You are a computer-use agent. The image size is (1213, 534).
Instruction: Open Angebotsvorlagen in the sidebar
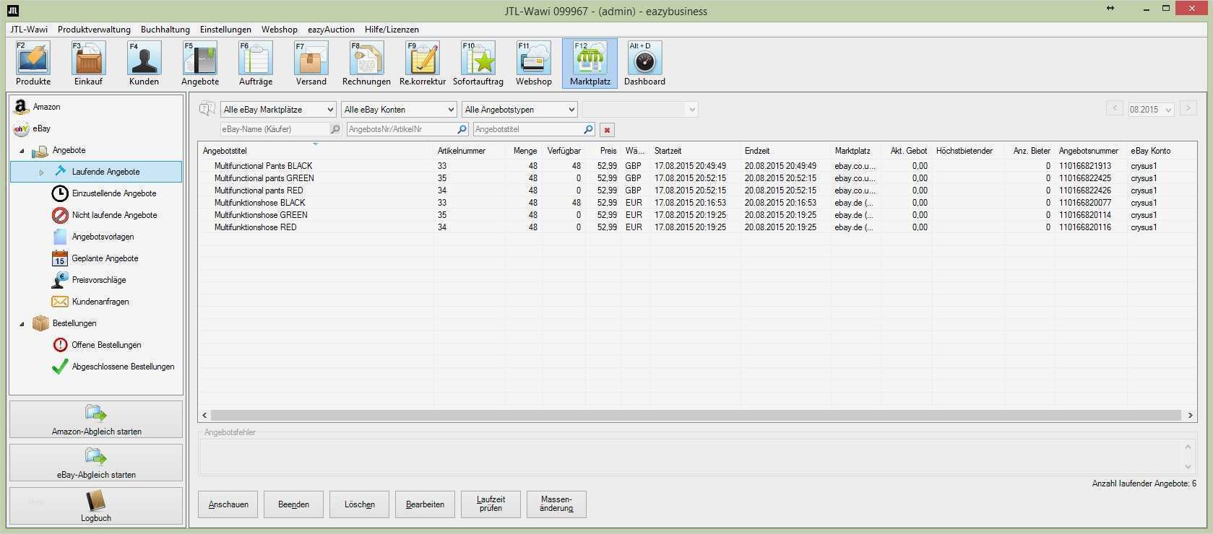(x=103, y=237)
